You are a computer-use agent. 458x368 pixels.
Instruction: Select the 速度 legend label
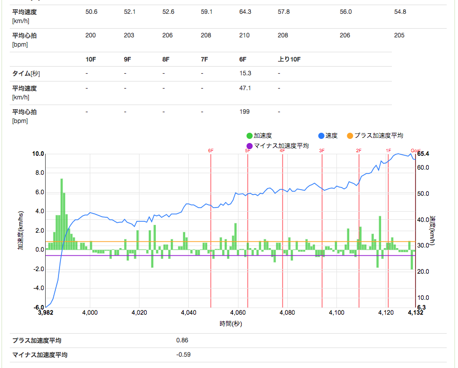331,136
